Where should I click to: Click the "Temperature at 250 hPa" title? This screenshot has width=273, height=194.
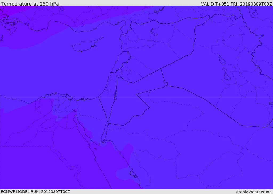coord(30,4)
